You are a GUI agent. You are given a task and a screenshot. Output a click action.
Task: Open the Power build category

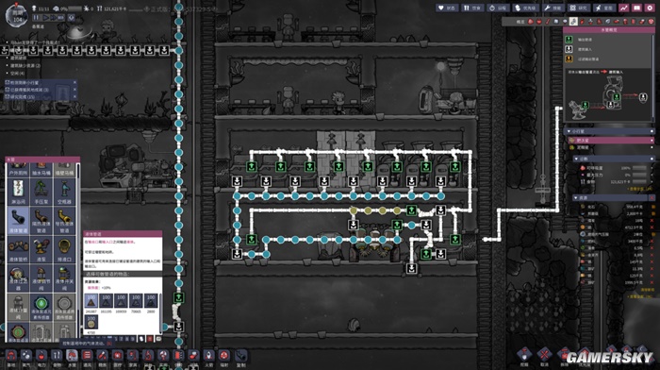41,358
